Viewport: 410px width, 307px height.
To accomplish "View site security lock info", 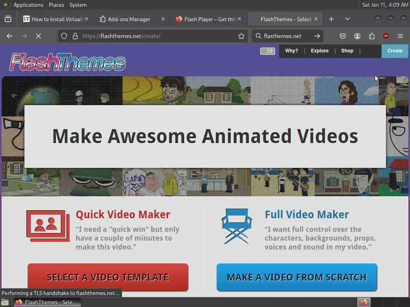I will pyautogui.click(x=75, y=36).
